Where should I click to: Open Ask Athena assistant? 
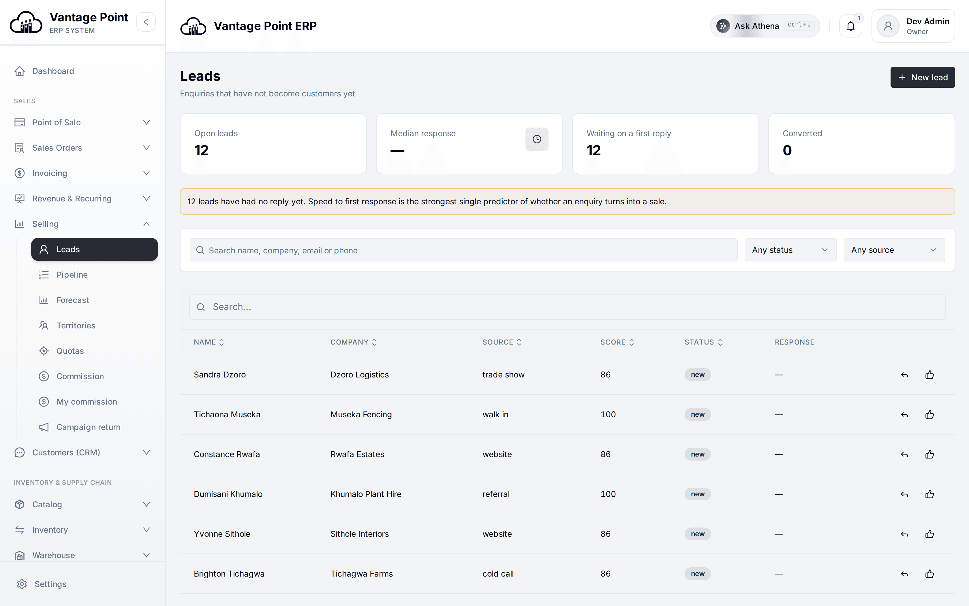click(765, 26)
